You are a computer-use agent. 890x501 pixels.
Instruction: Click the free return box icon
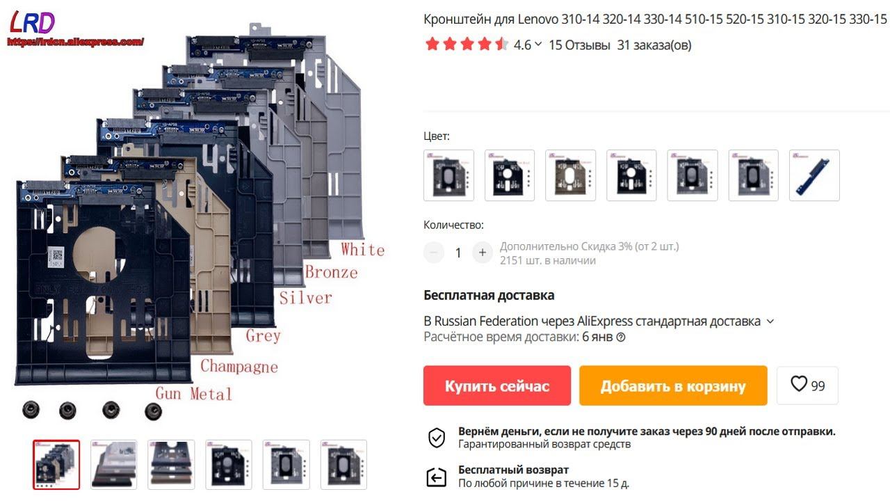point(436,477)
